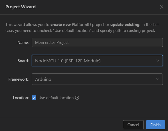This screenshot has width=168, height=131.
Task: Open the Arduino framework selector
Action: tap(97, 79)
